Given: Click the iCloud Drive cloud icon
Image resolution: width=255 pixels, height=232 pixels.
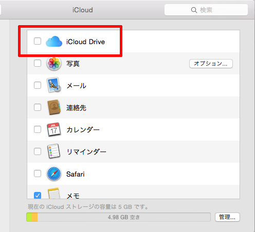Looking at the screenshot, I should 54,42.
